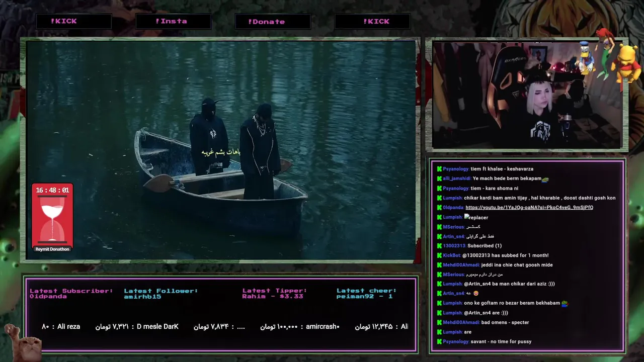Click '@13002313 has subbed for 1 month!' message
Screen dimensions: 644x362
click(506, 255)
